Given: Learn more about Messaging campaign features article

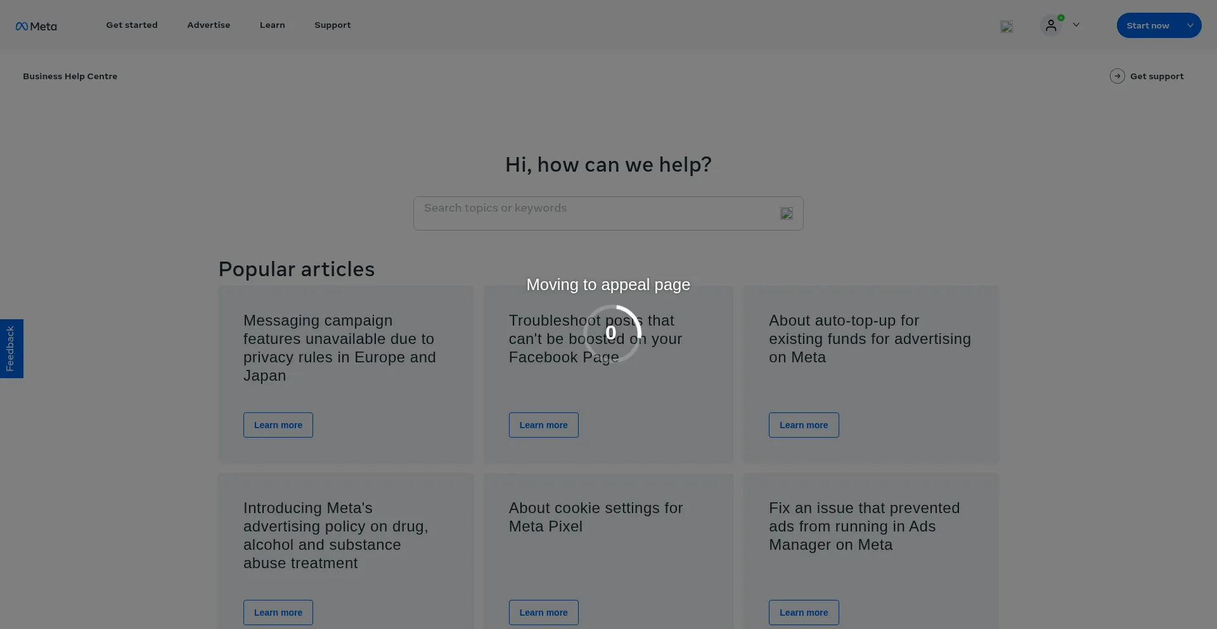Looking at the screenshot, I should 278,425.
